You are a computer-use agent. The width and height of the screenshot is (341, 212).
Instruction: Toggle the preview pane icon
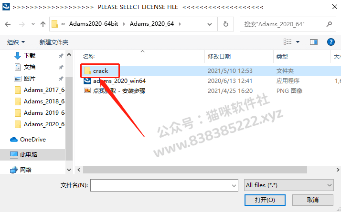pyautogui.click(x=314, y=42)
